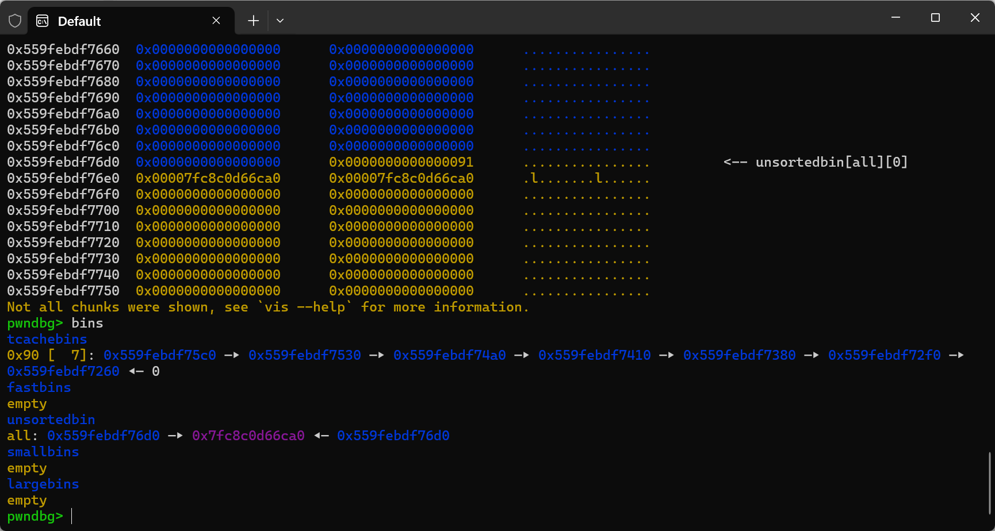Click the smallbins heading text

coord(43,452)
